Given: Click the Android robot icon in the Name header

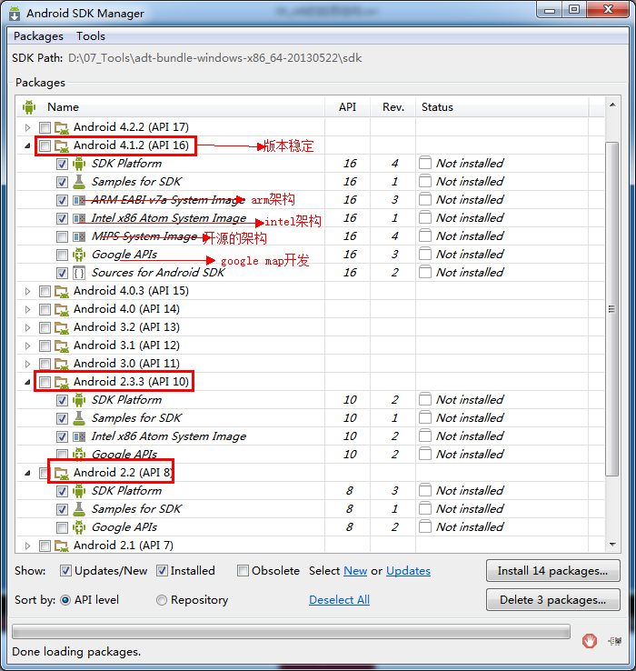Looking at the screenshot, I should pos(29,107).
